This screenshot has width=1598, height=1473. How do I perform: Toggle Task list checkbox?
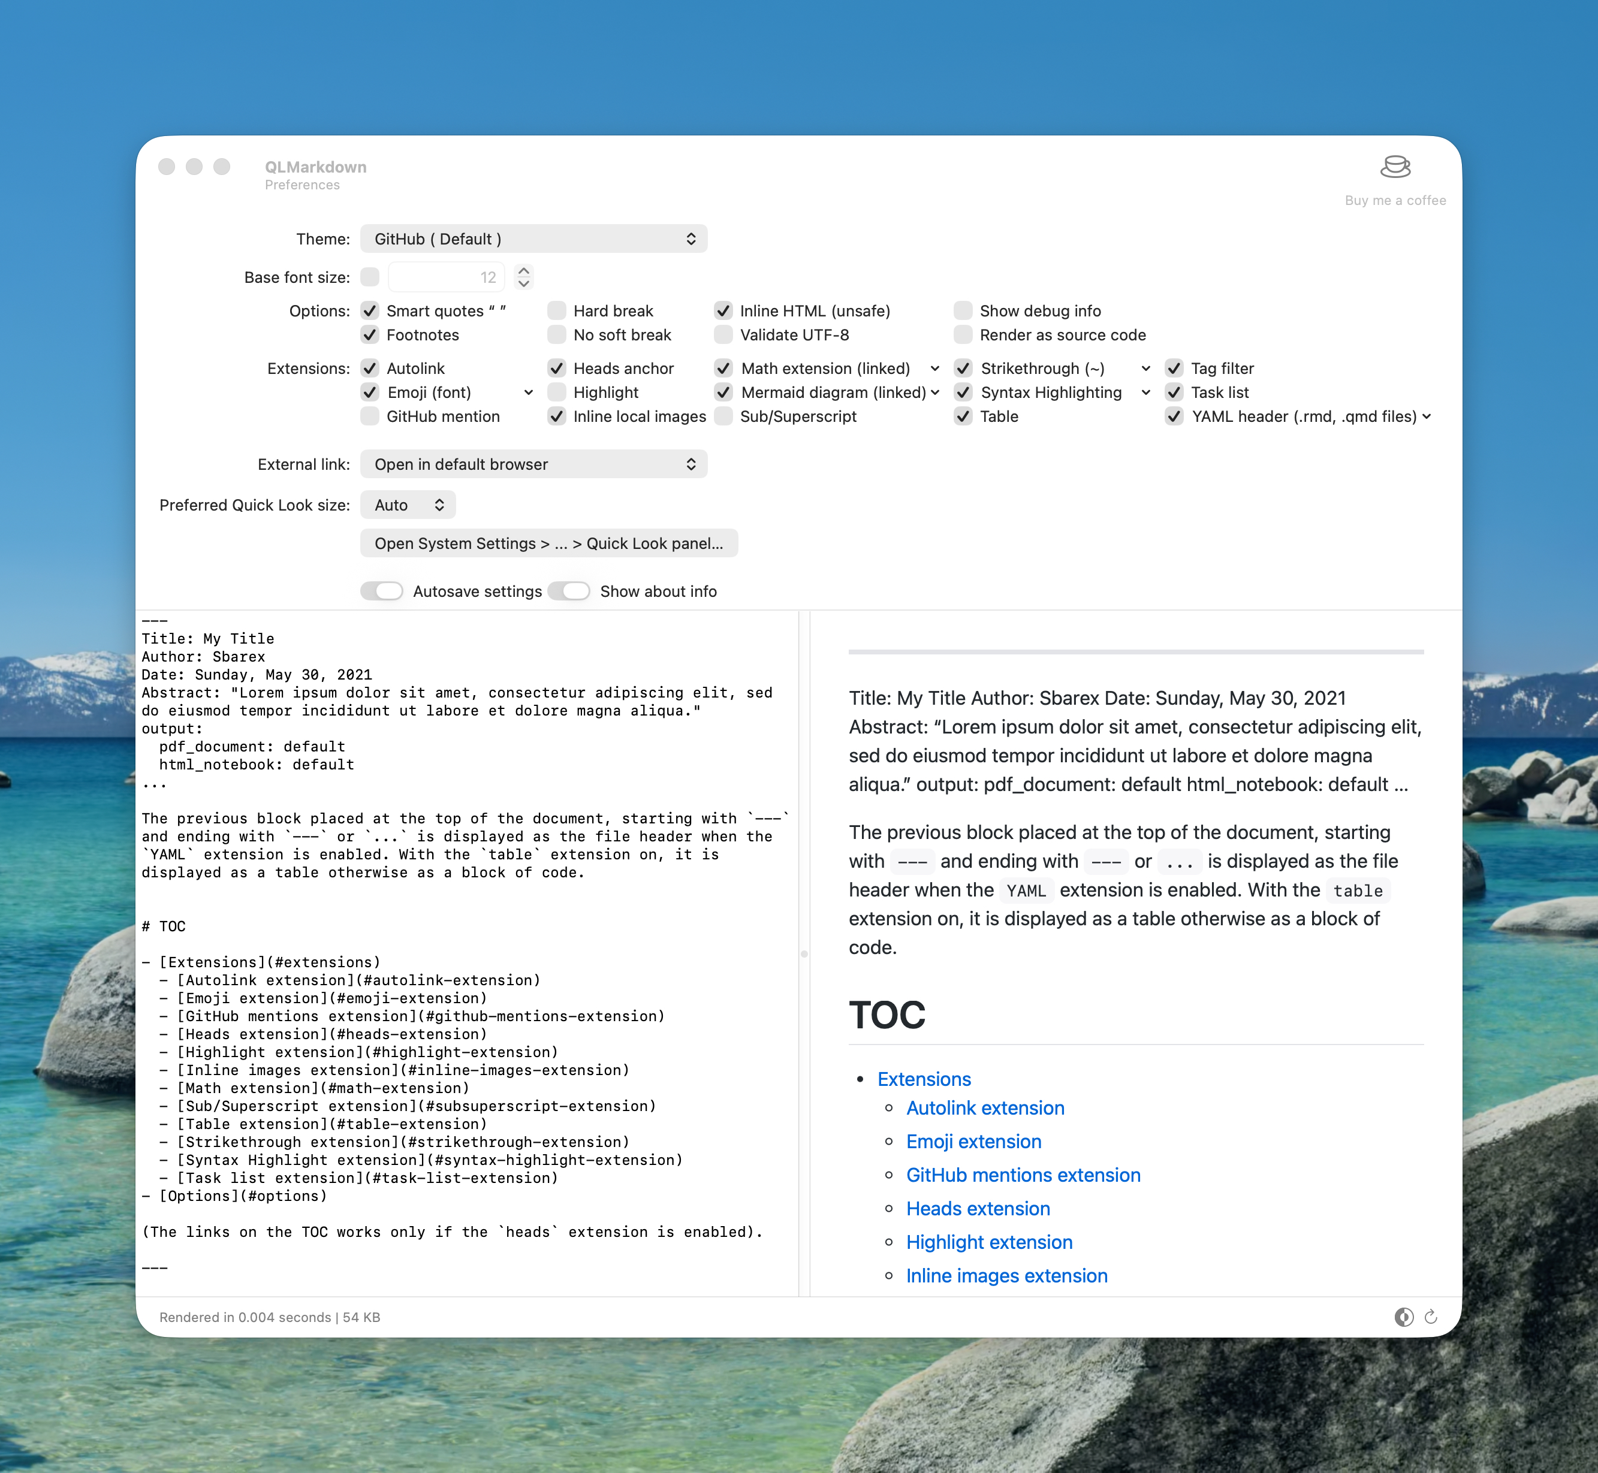tap(1174, 392)
